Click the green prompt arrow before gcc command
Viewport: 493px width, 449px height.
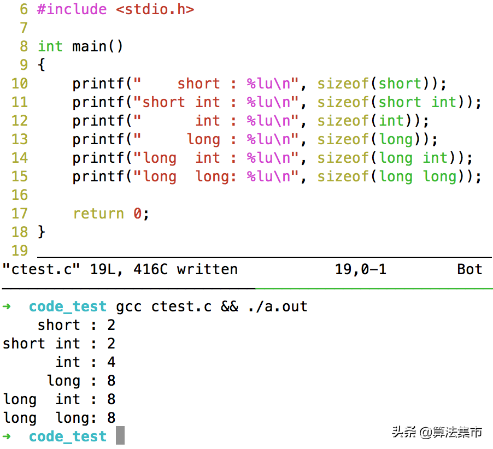point(7,306)
